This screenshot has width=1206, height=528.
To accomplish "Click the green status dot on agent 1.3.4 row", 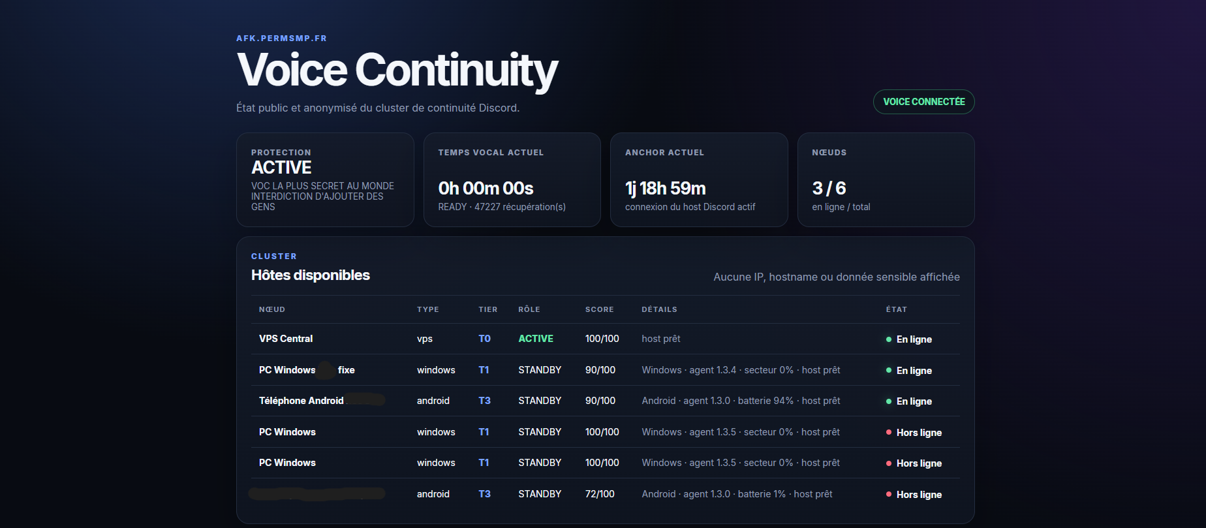I will coord(889,370).
